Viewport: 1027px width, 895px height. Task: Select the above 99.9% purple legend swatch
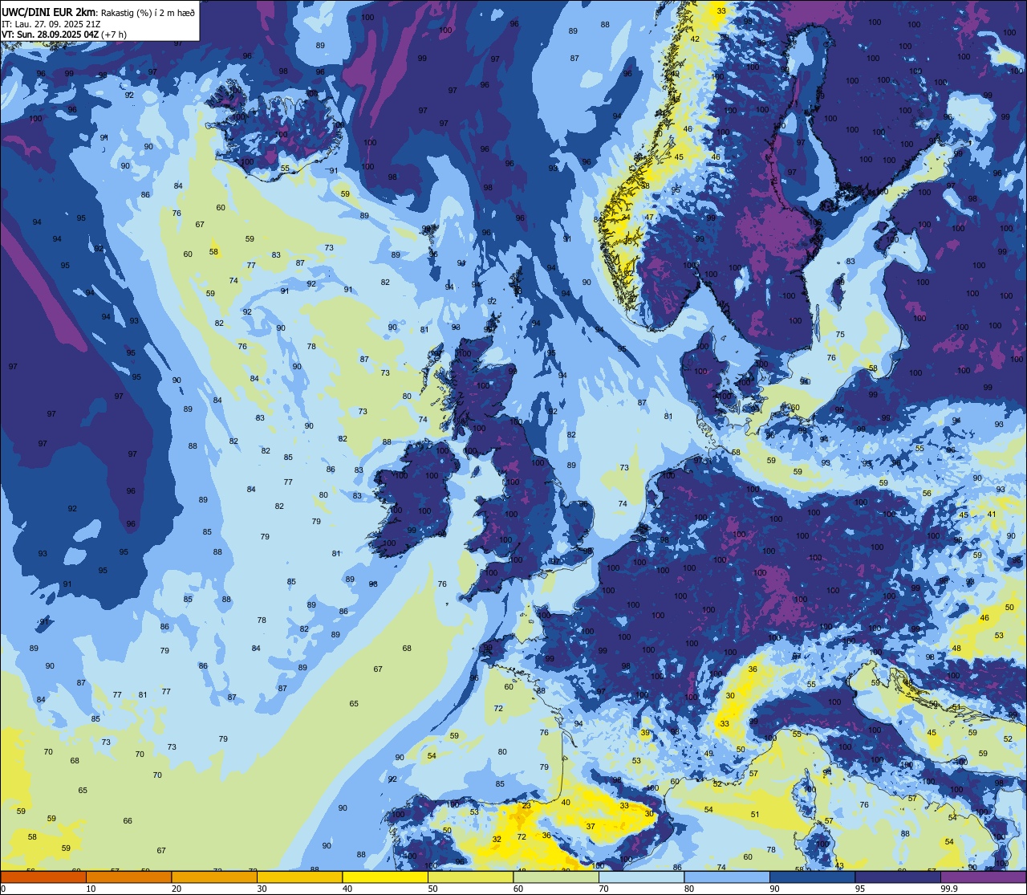(983, 877)
